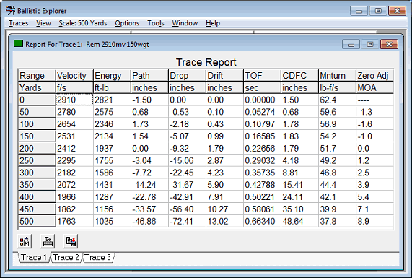Click TOF cell 0.29032
412x278 pixels.
tap(262, 160)
